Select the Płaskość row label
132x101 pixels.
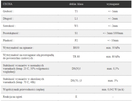[x=9, y=40]
